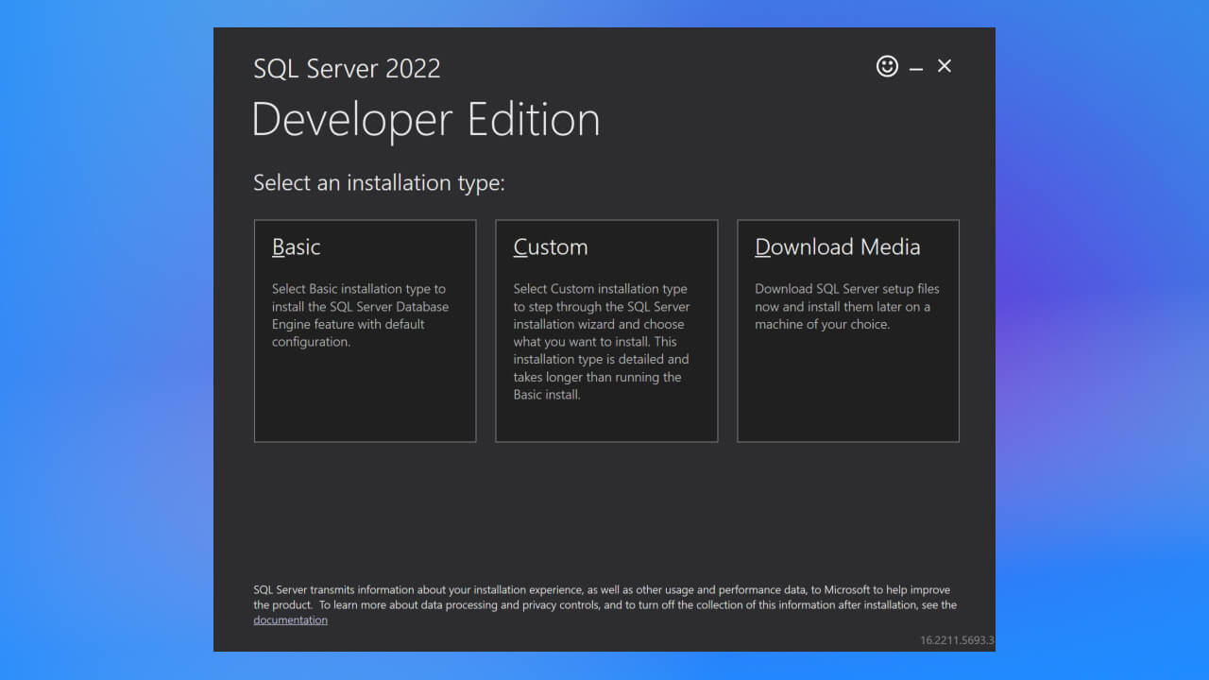Viewport: 1209px width, 680px height.
Task: Choose the Basic installation type
Action: pos(365,331)
